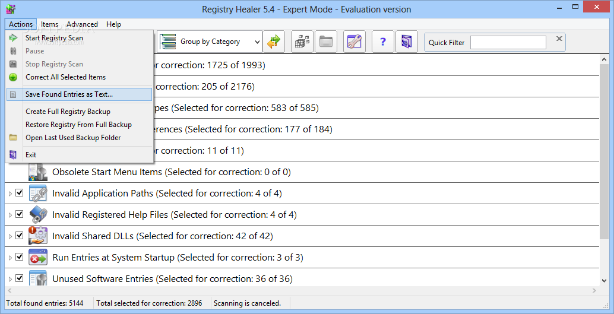Viewport: 614px width, 314px height.
Task: Click 'Run Entries at System Startup' row text
Action: pos(178,257)
